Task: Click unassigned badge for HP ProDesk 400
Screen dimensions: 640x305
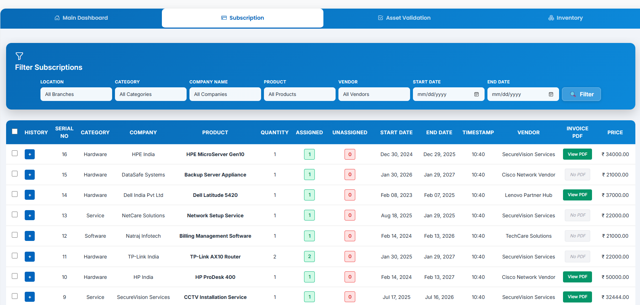Action: pos(350,277)
